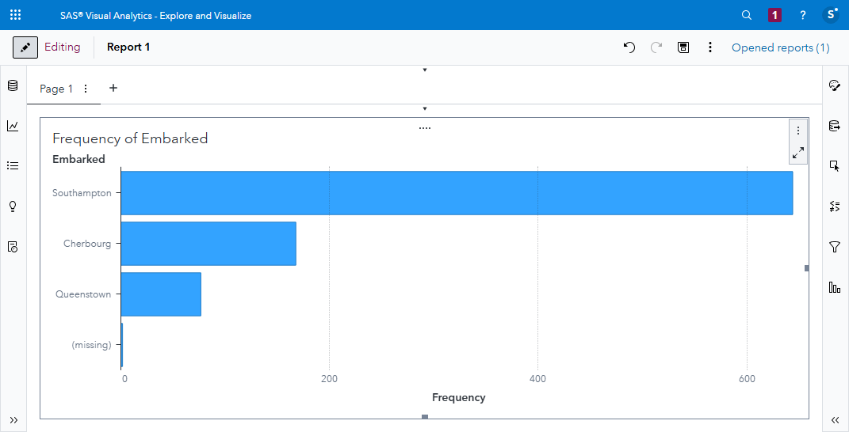Select the Southampton bar
Viewport: 849px width, 432px height.
click(x=457, y=193)
